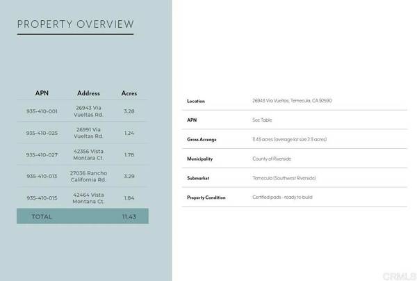The height and width of the screenshot is (281, 417).
Task: Click the TOTAL label in teal row
Action: tap(42, 216)
